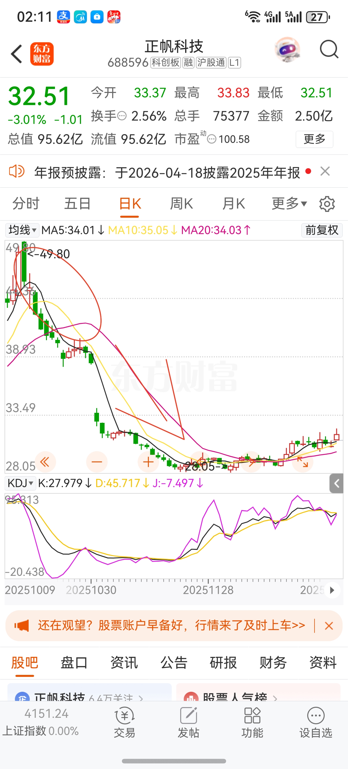Open the 股吧 section tab
This screenshot has width=348, height=769.
tap(25, 663)
